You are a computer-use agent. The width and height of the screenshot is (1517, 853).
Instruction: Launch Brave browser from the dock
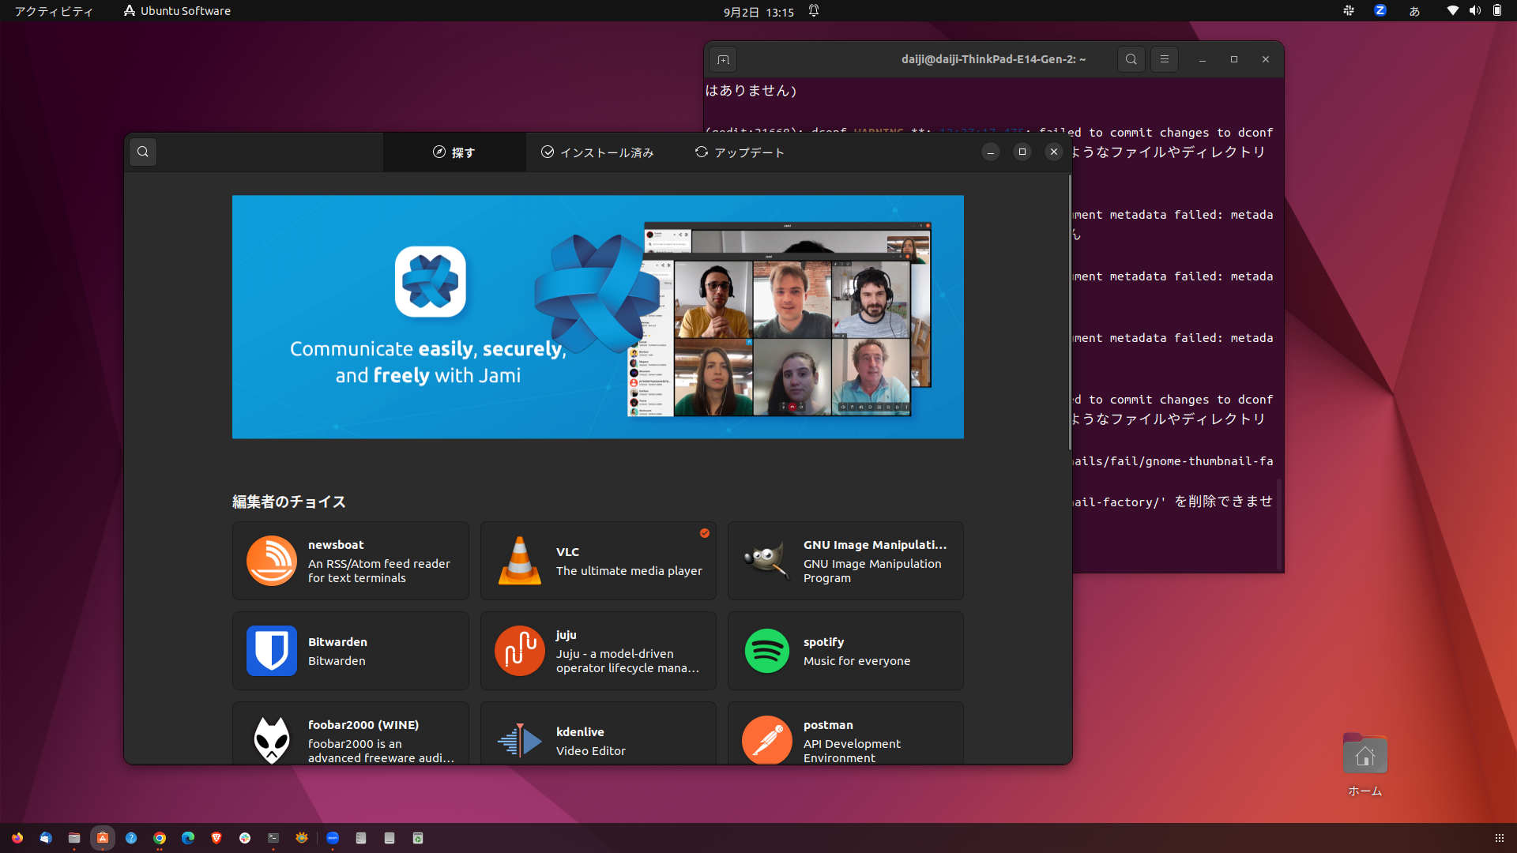pos(216,838)
